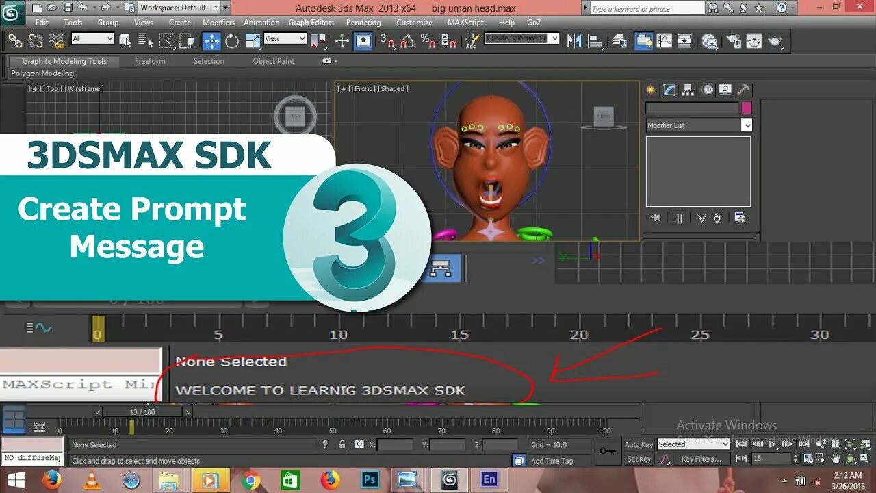
Task: Open the Create Selection Set dropdown
Action: click(x=522, y=38)
